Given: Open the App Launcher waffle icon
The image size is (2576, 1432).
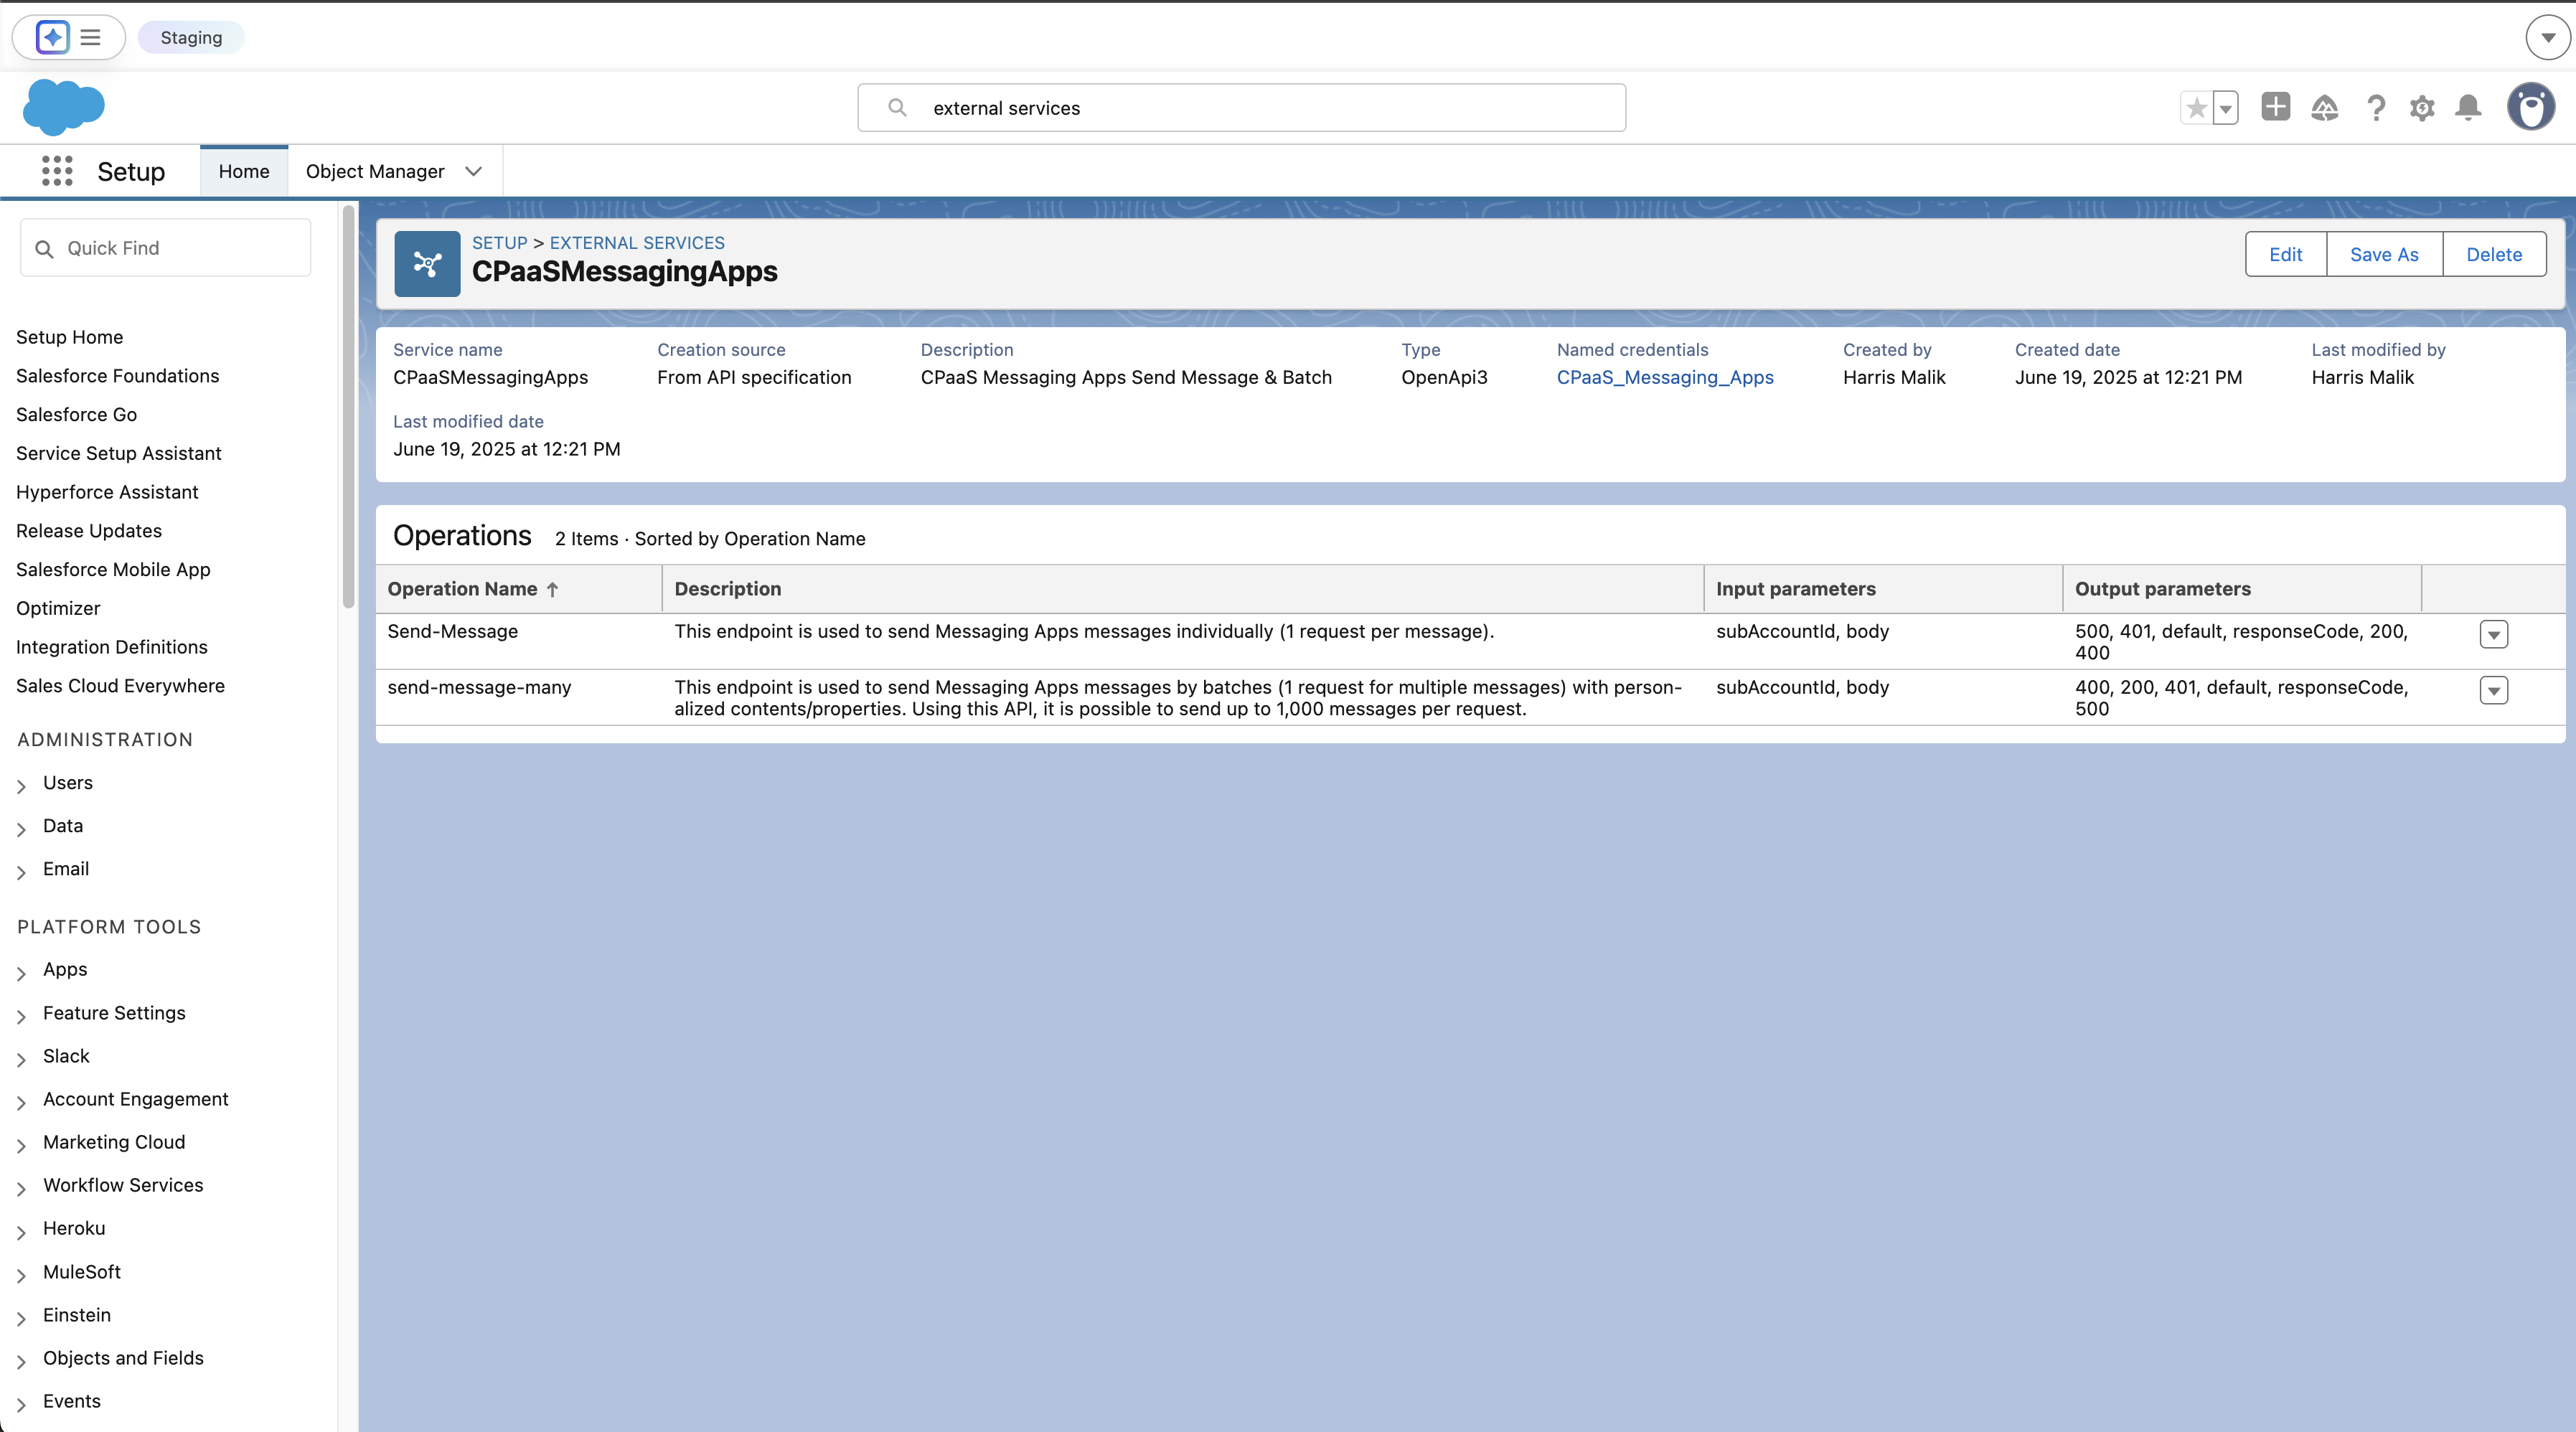Looking at the screenshot, I should [57, 171].
